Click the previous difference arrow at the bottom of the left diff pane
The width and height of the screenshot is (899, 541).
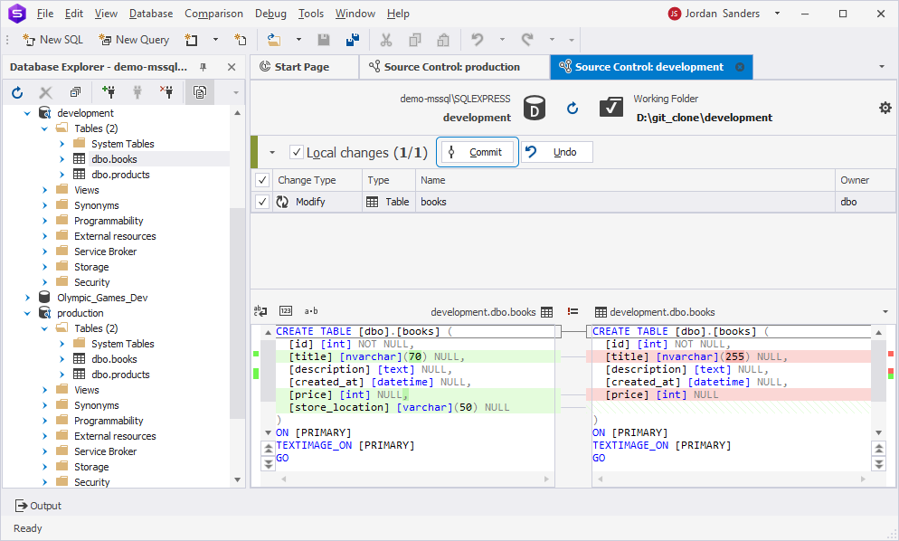268,448
